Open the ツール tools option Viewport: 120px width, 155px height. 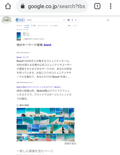click(75, 26)
